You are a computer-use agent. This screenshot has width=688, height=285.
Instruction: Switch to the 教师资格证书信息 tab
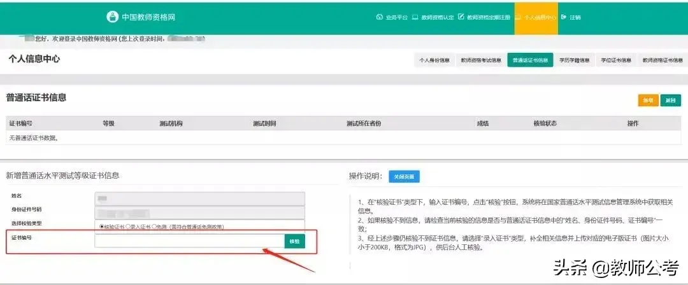(663, 60)
